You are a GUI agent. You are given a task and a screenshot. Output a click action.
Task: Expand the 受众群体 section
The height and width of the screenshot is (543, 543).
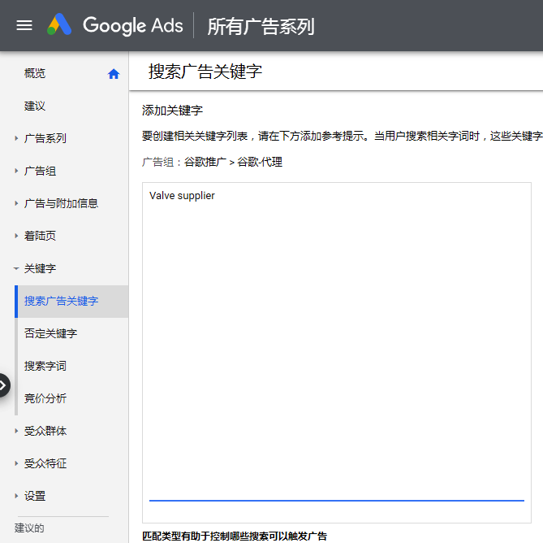16,431
